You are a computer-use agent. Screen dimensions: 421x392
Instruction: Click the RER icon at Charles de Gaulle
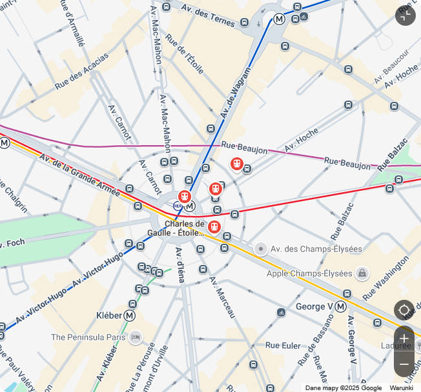pyautogui.click(x=178, y=206)
